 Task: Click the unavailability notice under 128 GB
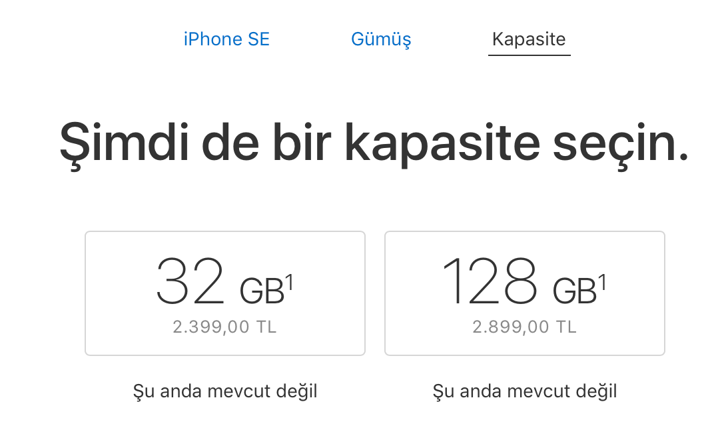tap(525, 391)
